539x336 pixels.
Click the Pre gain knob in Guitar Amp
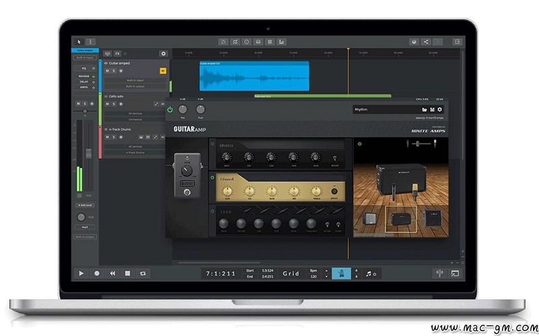coord(183,110)
